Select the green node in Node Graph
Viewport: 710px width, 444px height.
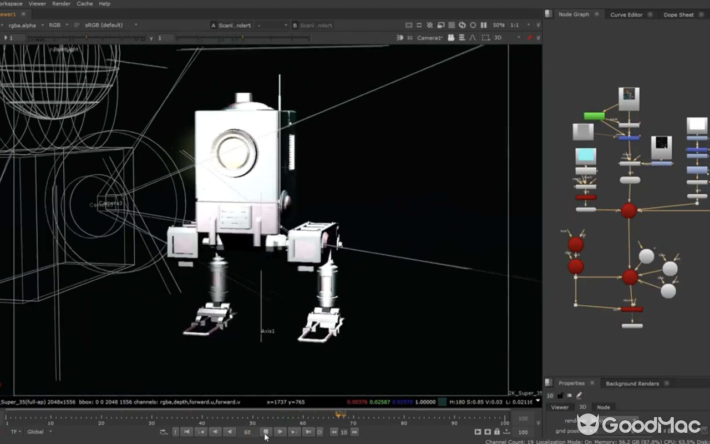[594, 116]
